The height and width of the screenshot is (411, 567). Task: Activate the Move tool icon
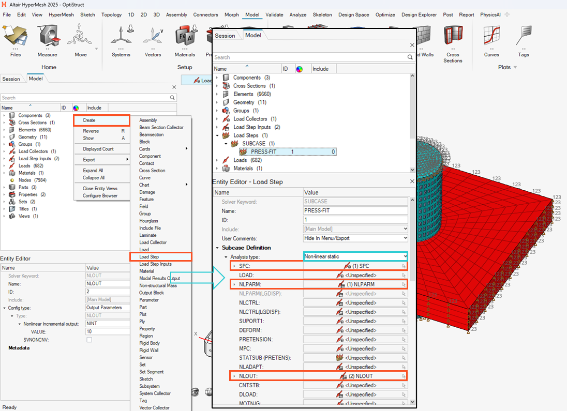[80, 36]
